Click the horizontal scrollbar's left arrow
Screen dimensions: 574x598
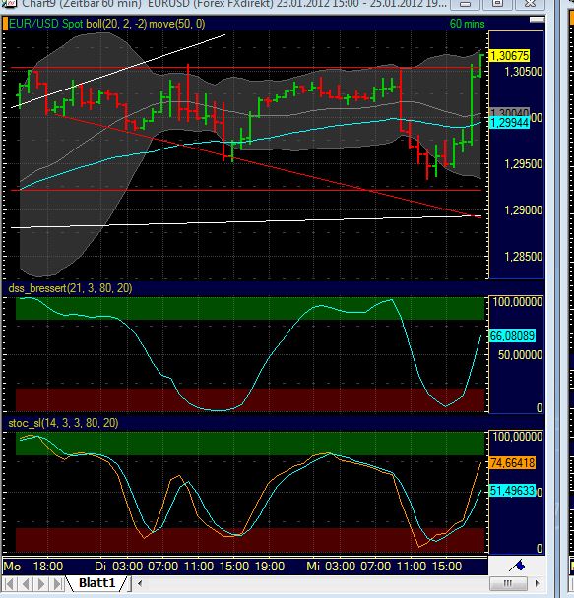(x=140, y=583)
